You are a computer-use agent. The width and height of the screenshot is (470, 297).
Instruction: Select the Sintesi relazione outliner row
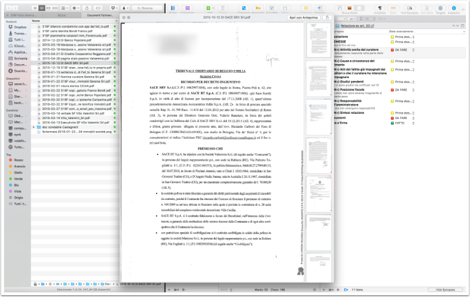[x=400, y=113]
